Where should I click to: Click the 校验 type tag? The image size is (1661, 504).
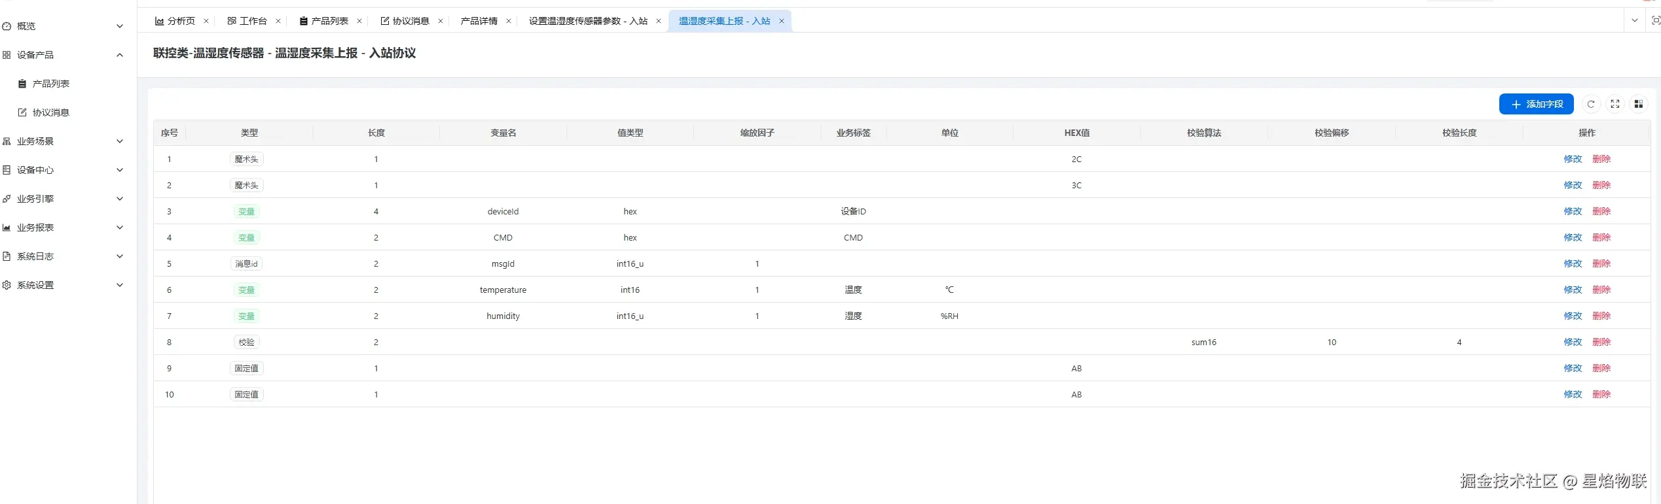coord(247,342)
